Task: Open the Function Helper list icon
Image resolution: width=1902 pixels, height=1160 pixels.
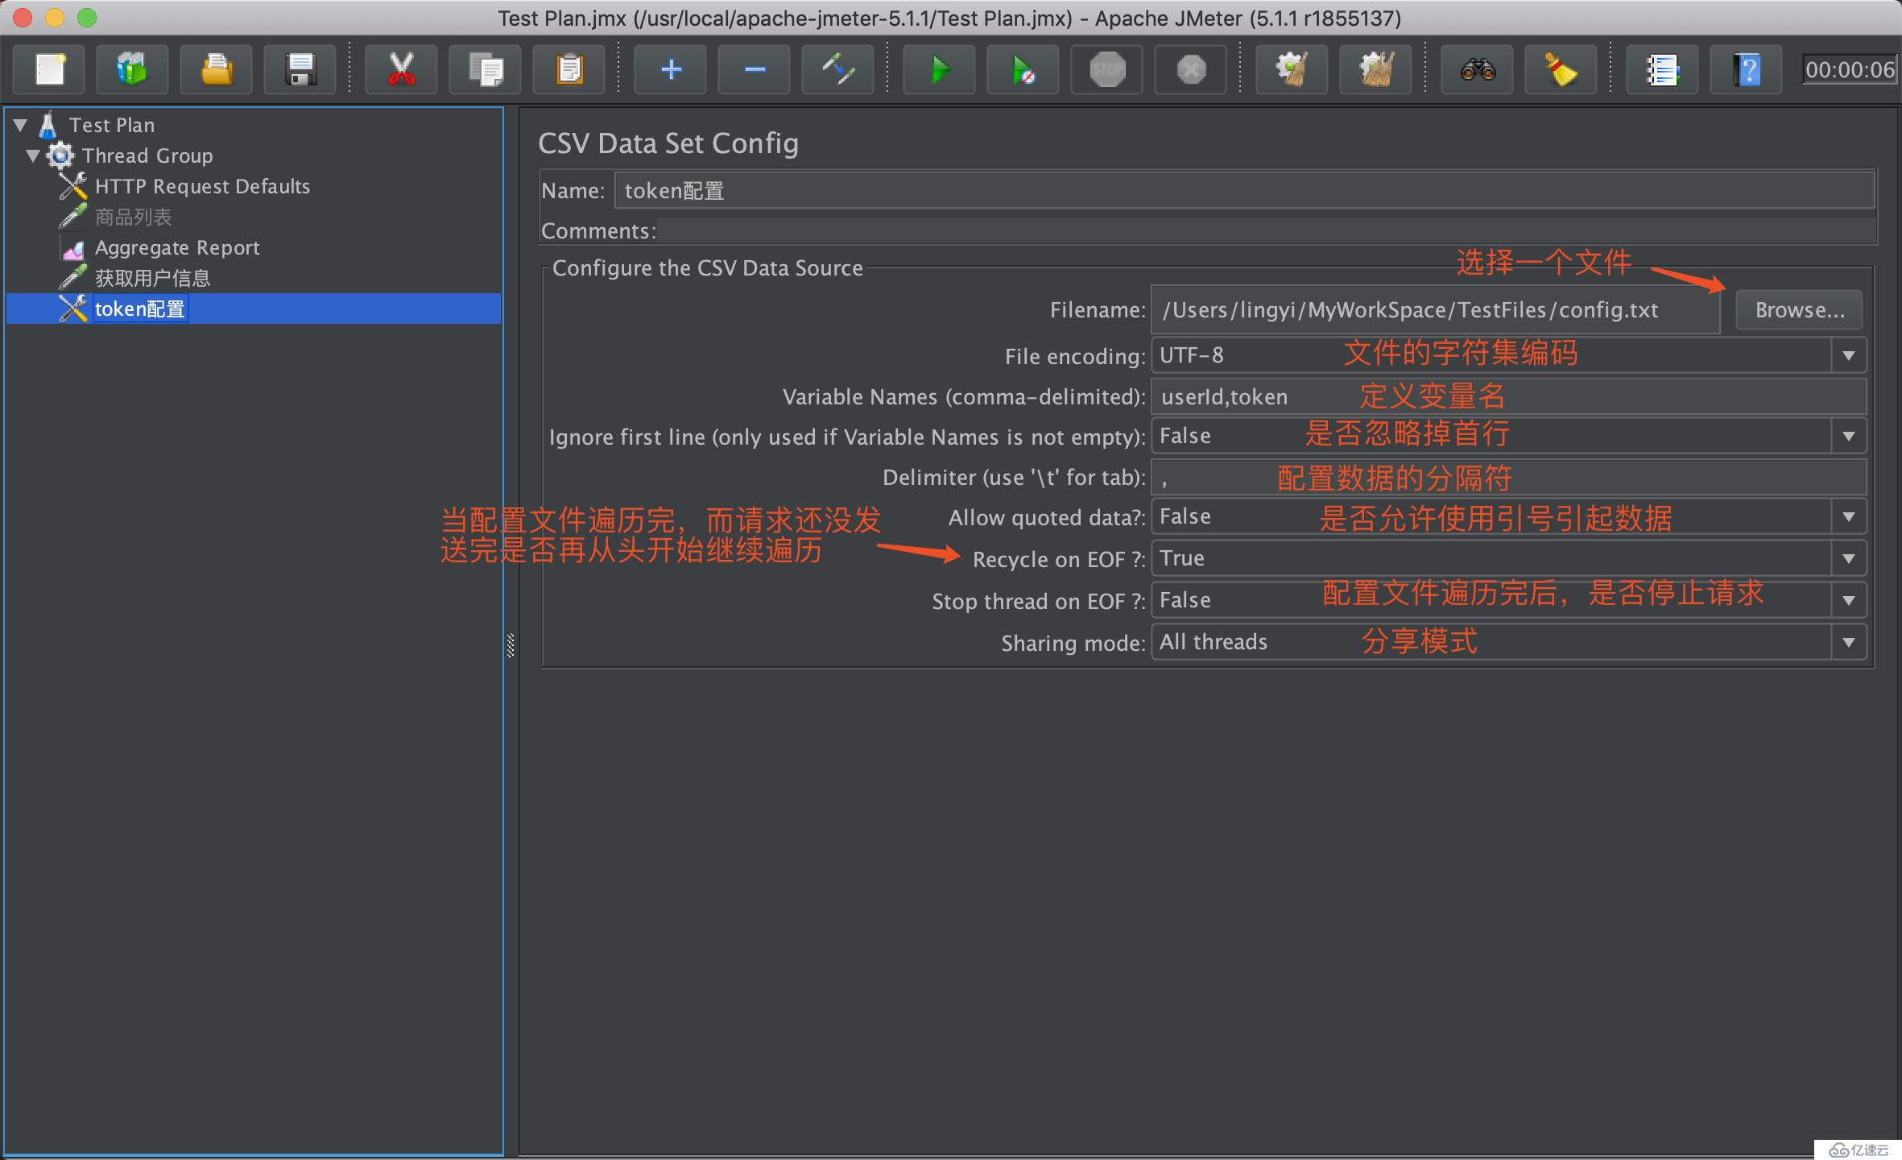Action: pyautogui.click(x=1662, y=69)
